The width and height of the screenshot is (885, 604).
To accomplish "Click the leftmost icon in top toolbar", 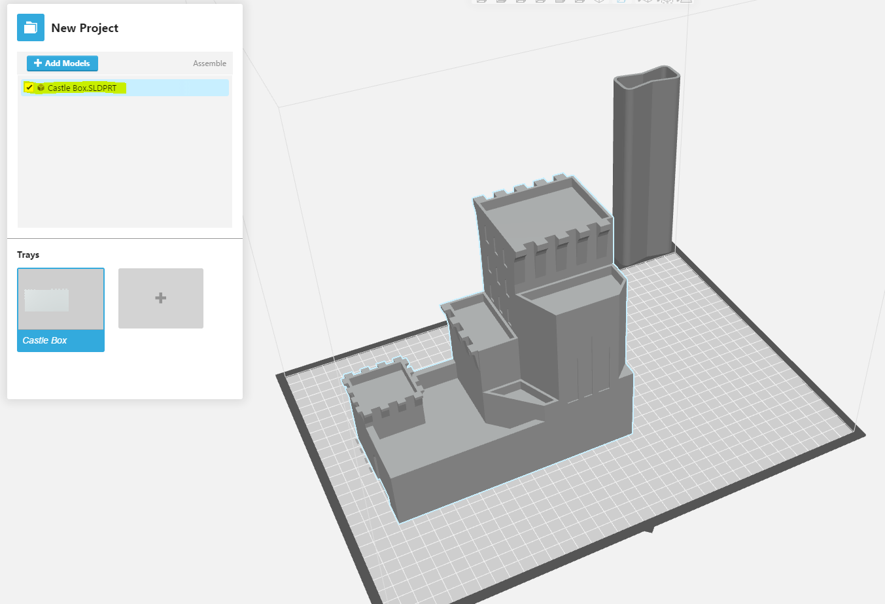I will tap(482, 1).
